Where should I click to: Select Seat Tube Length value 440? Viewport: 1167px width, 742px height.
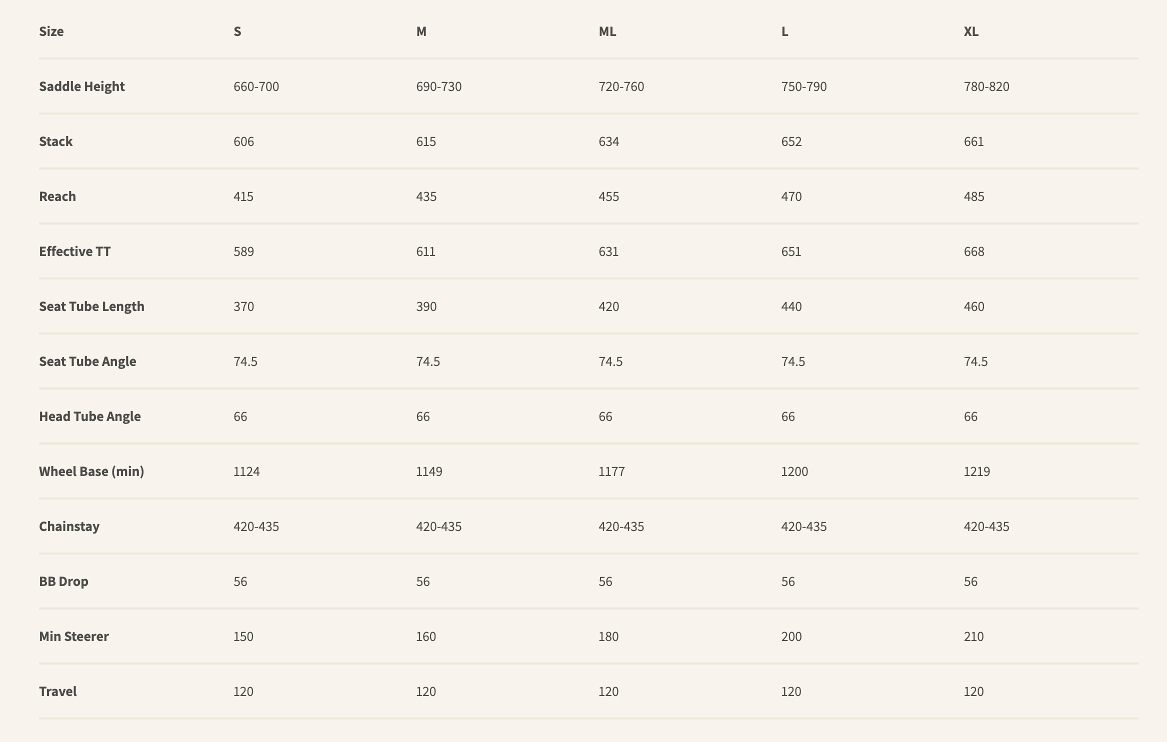coord(791,306)
